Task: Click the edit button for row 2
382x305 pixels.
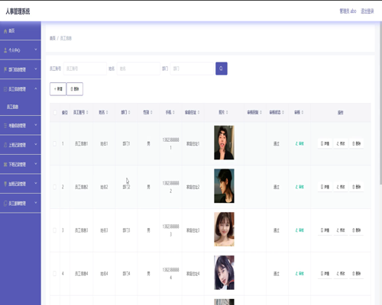Action: [341, 187]
